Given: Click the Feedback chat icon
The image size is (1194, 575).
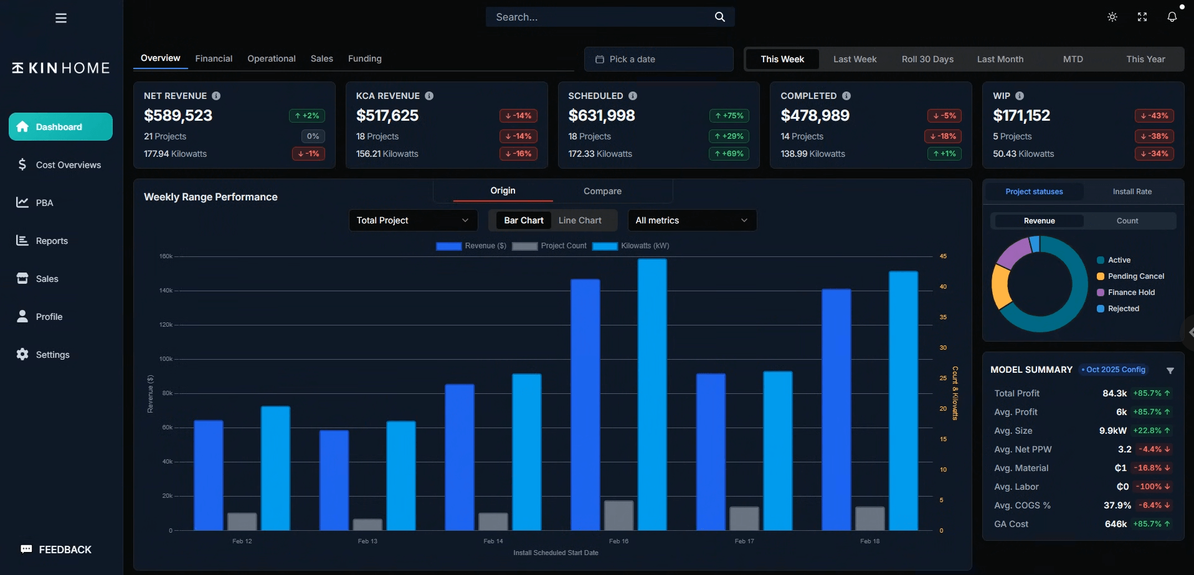Looking at the screenshot, I should click(x=26, y=549).
